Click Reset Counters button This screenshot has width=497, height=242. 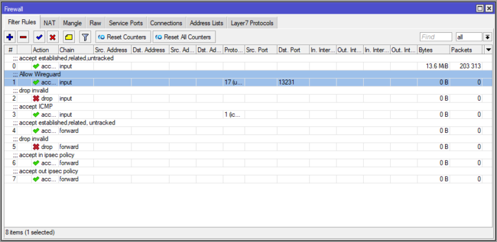124,37
